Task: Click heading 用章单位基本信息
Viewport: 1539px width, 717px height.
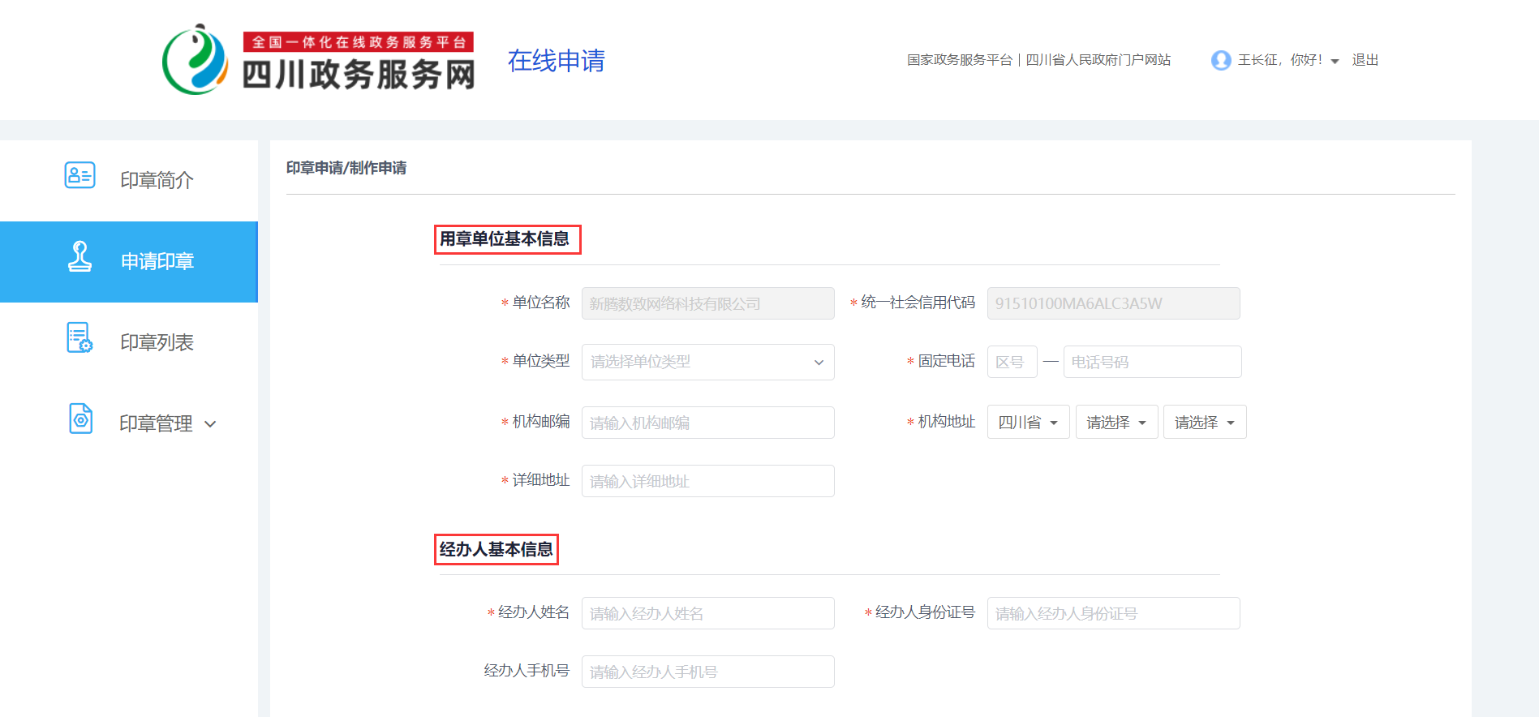Action: point(505,239)
